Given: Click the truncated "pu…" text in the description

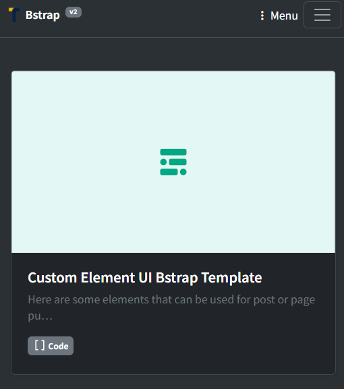Looking at the screenshot, I should click(x=40, y=316).
